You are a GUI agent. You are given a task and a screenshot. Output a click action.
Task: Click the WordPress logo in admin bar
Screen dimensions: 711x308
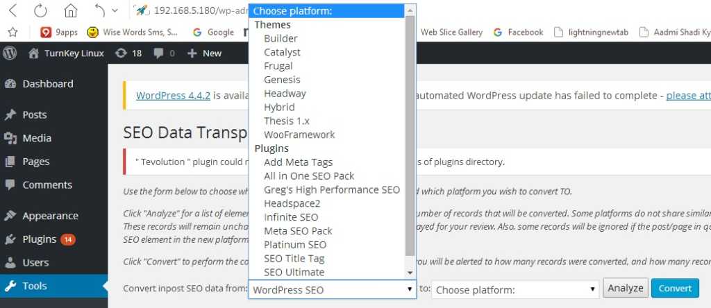[x=10, y=53]
